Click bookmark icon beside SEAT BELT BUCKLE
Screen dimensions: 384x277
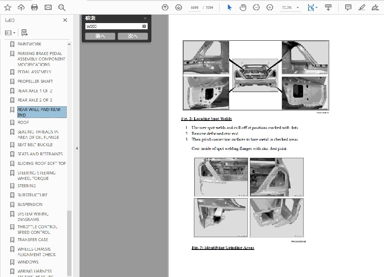click(12, 145)
